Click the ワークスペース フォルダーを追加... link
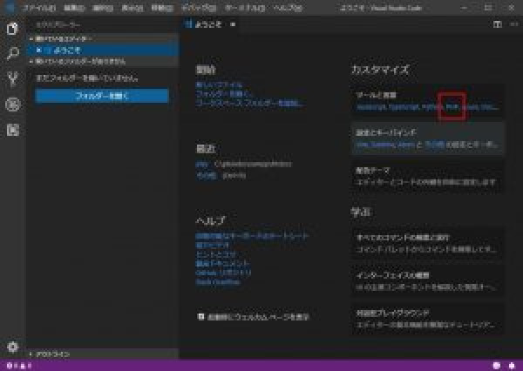Image resolution: width=523 pixels, height=371 pixels. tap(249, 104)
